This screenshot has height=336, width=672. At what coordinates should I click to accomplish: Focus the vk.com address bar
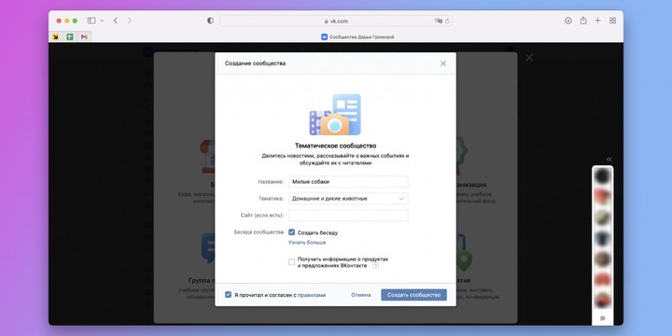coord(336,21)
